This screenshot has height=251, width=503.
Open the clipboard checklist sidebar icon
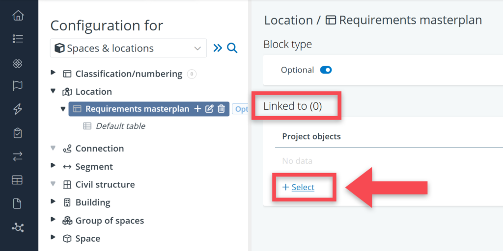tap(18, 133)
